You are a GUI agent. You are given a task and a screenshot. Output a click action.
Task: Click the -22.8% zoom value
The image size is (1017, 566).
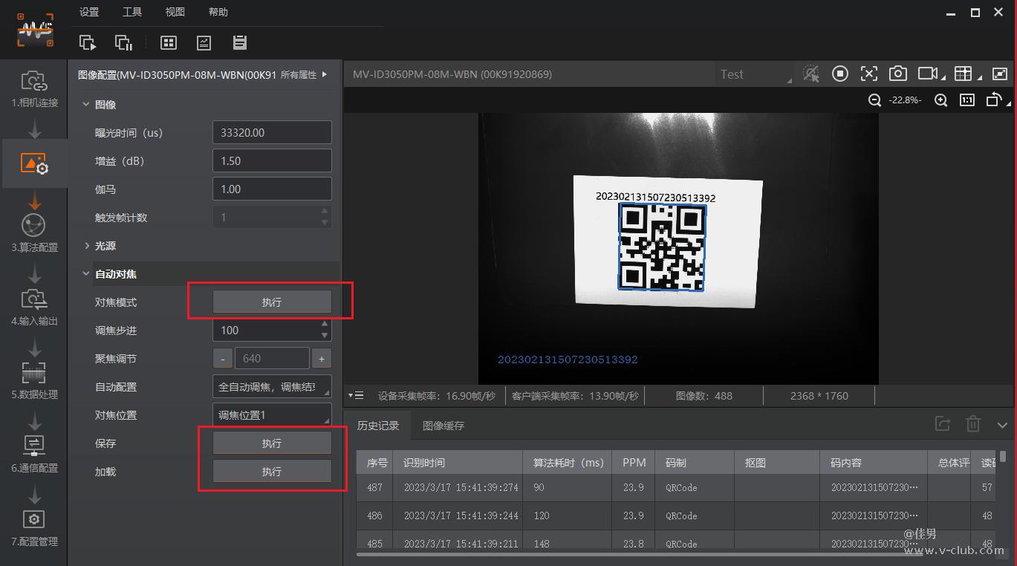906,100
